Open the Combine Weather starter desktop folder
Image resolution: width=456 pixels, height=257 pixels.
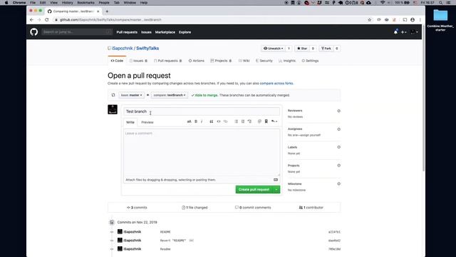440,19
